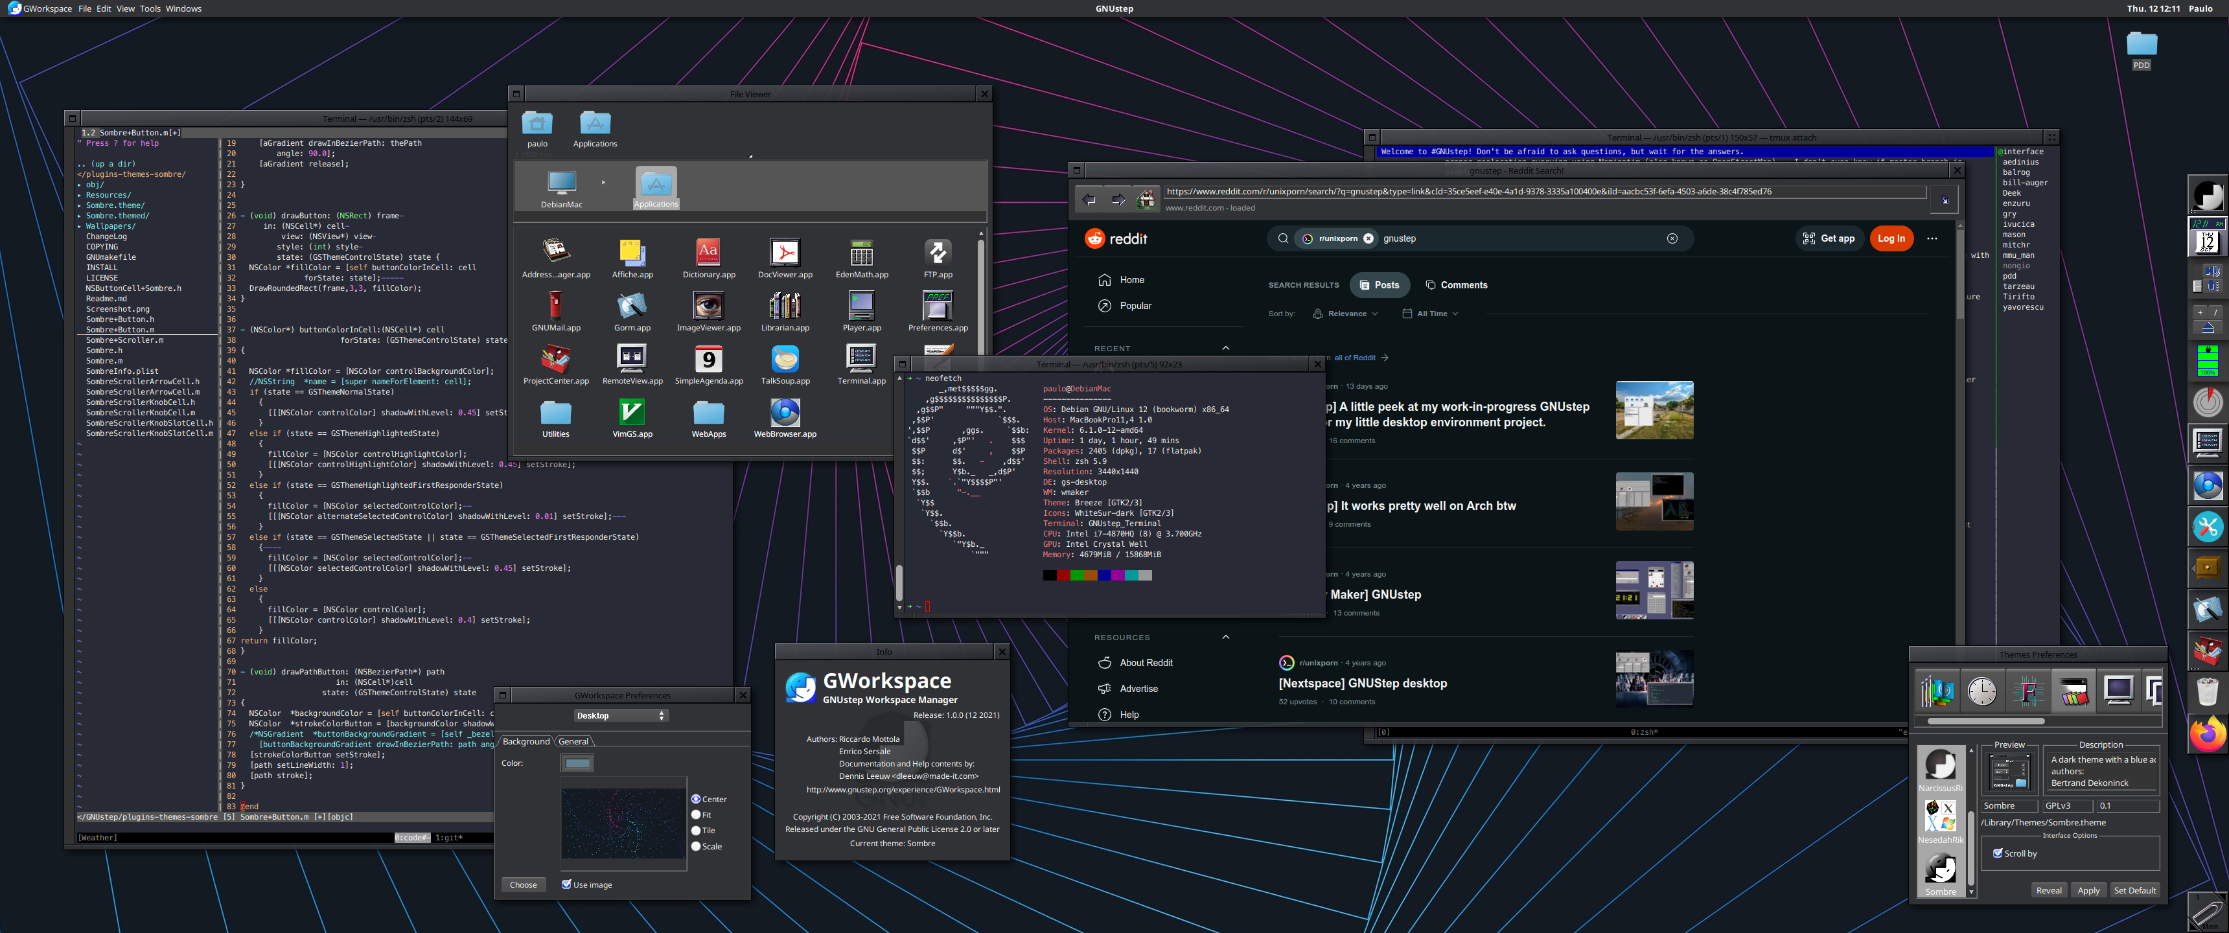
Task: Open Reddit's three-dot overflow menu
Action: coord(1932,238)
